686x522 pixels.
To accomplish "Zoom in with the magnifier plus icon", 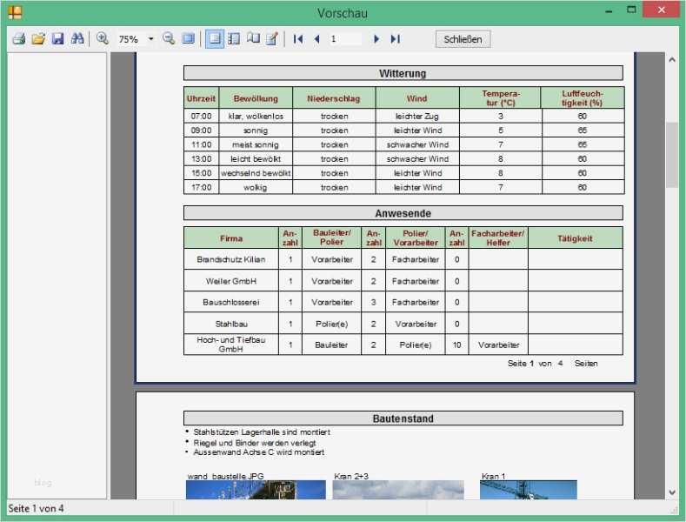I will [x=103, y=38].
